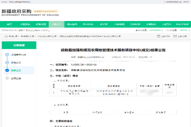Click the 结果公告 filled check icon

point(7,70)
